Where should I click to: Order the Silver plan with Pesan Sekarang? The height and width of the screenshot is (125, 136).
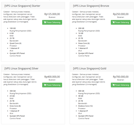tap(52, 85)
